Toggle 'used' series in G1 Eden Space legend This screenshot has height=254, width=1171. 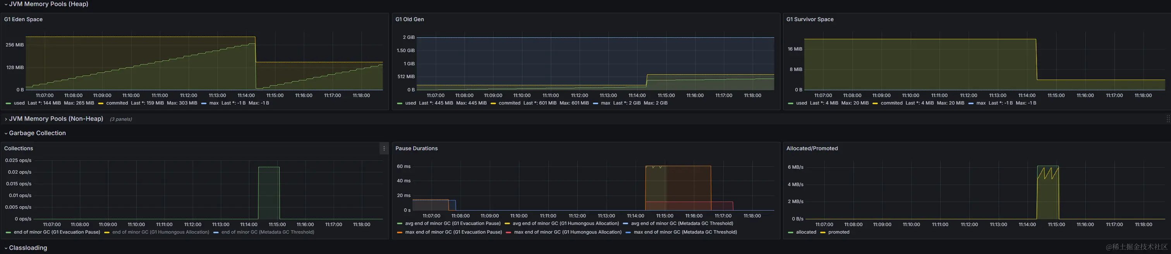(19, 103)
